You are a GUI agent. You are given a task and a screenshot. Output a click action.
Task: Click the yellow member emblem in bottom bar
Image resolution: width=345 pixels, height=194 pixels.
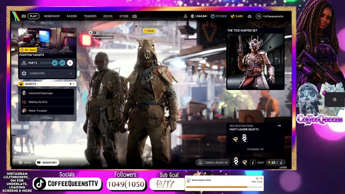pos(245,162)
